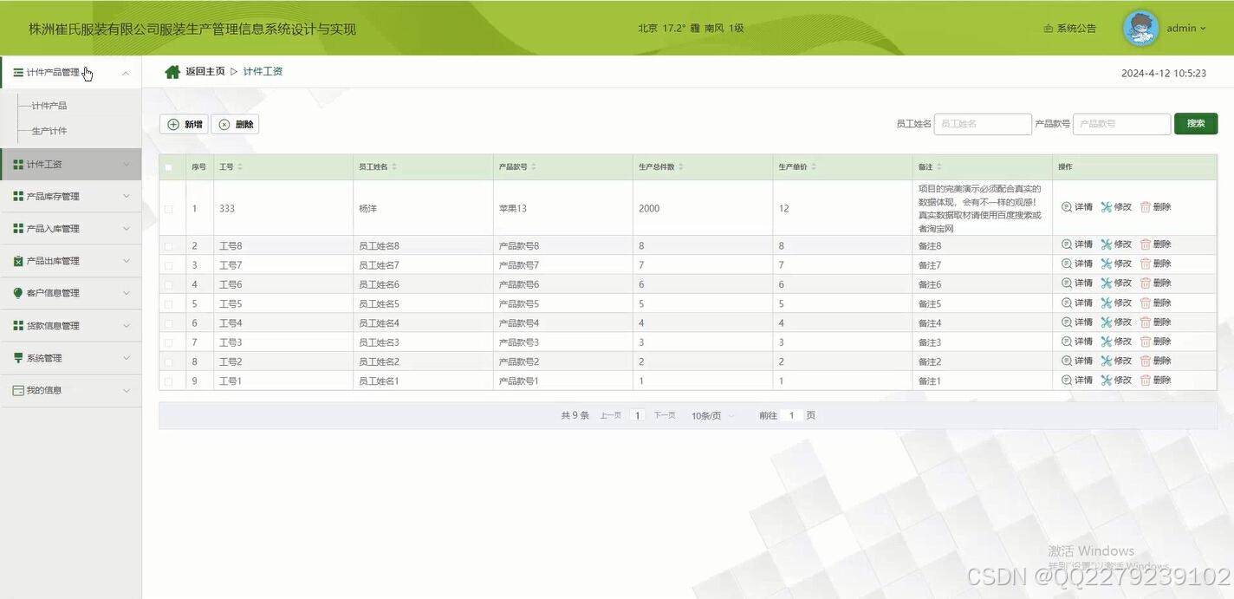Click the admin avatar image
This screenshot has width=1234, height=599.
click(x=1140, y=28)
